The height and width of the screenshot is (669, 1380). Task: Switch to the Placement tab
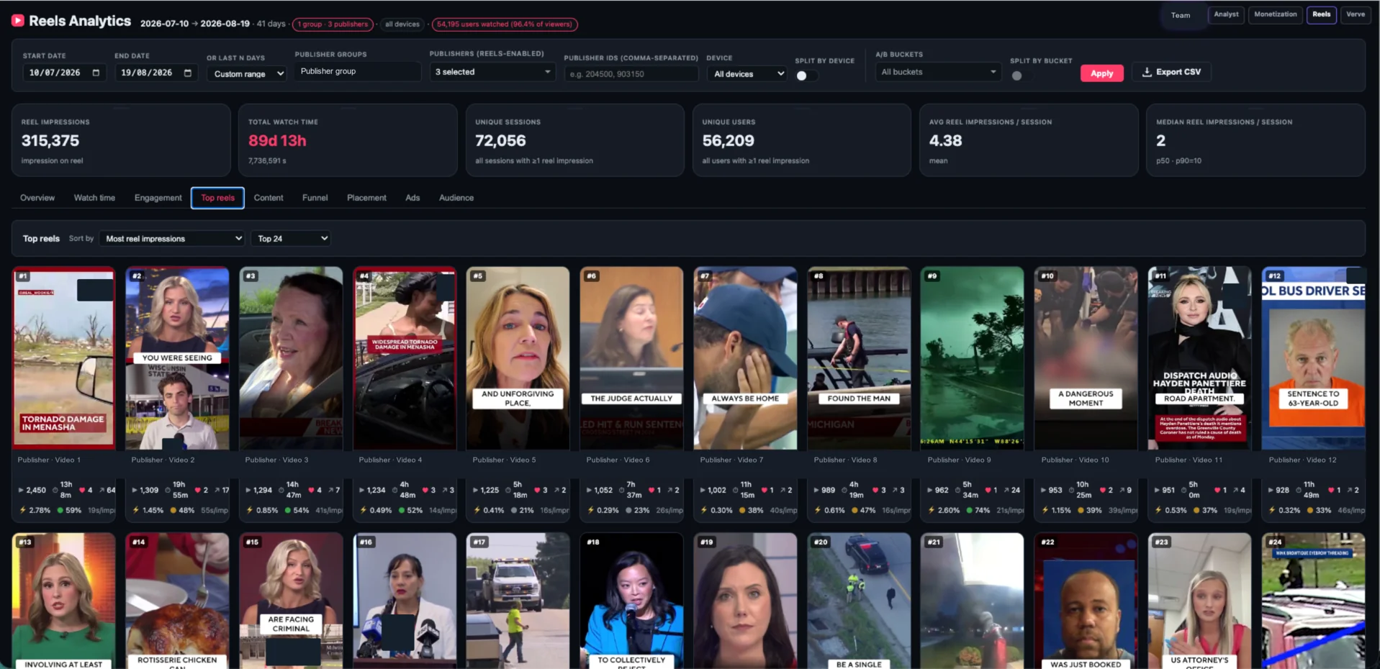366,198
